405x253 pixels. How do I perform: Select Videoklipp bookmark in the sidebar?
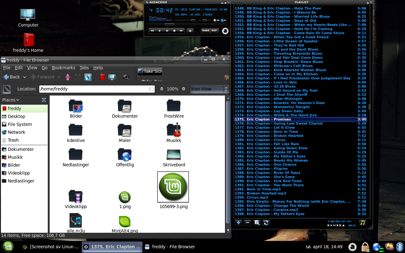24,173
